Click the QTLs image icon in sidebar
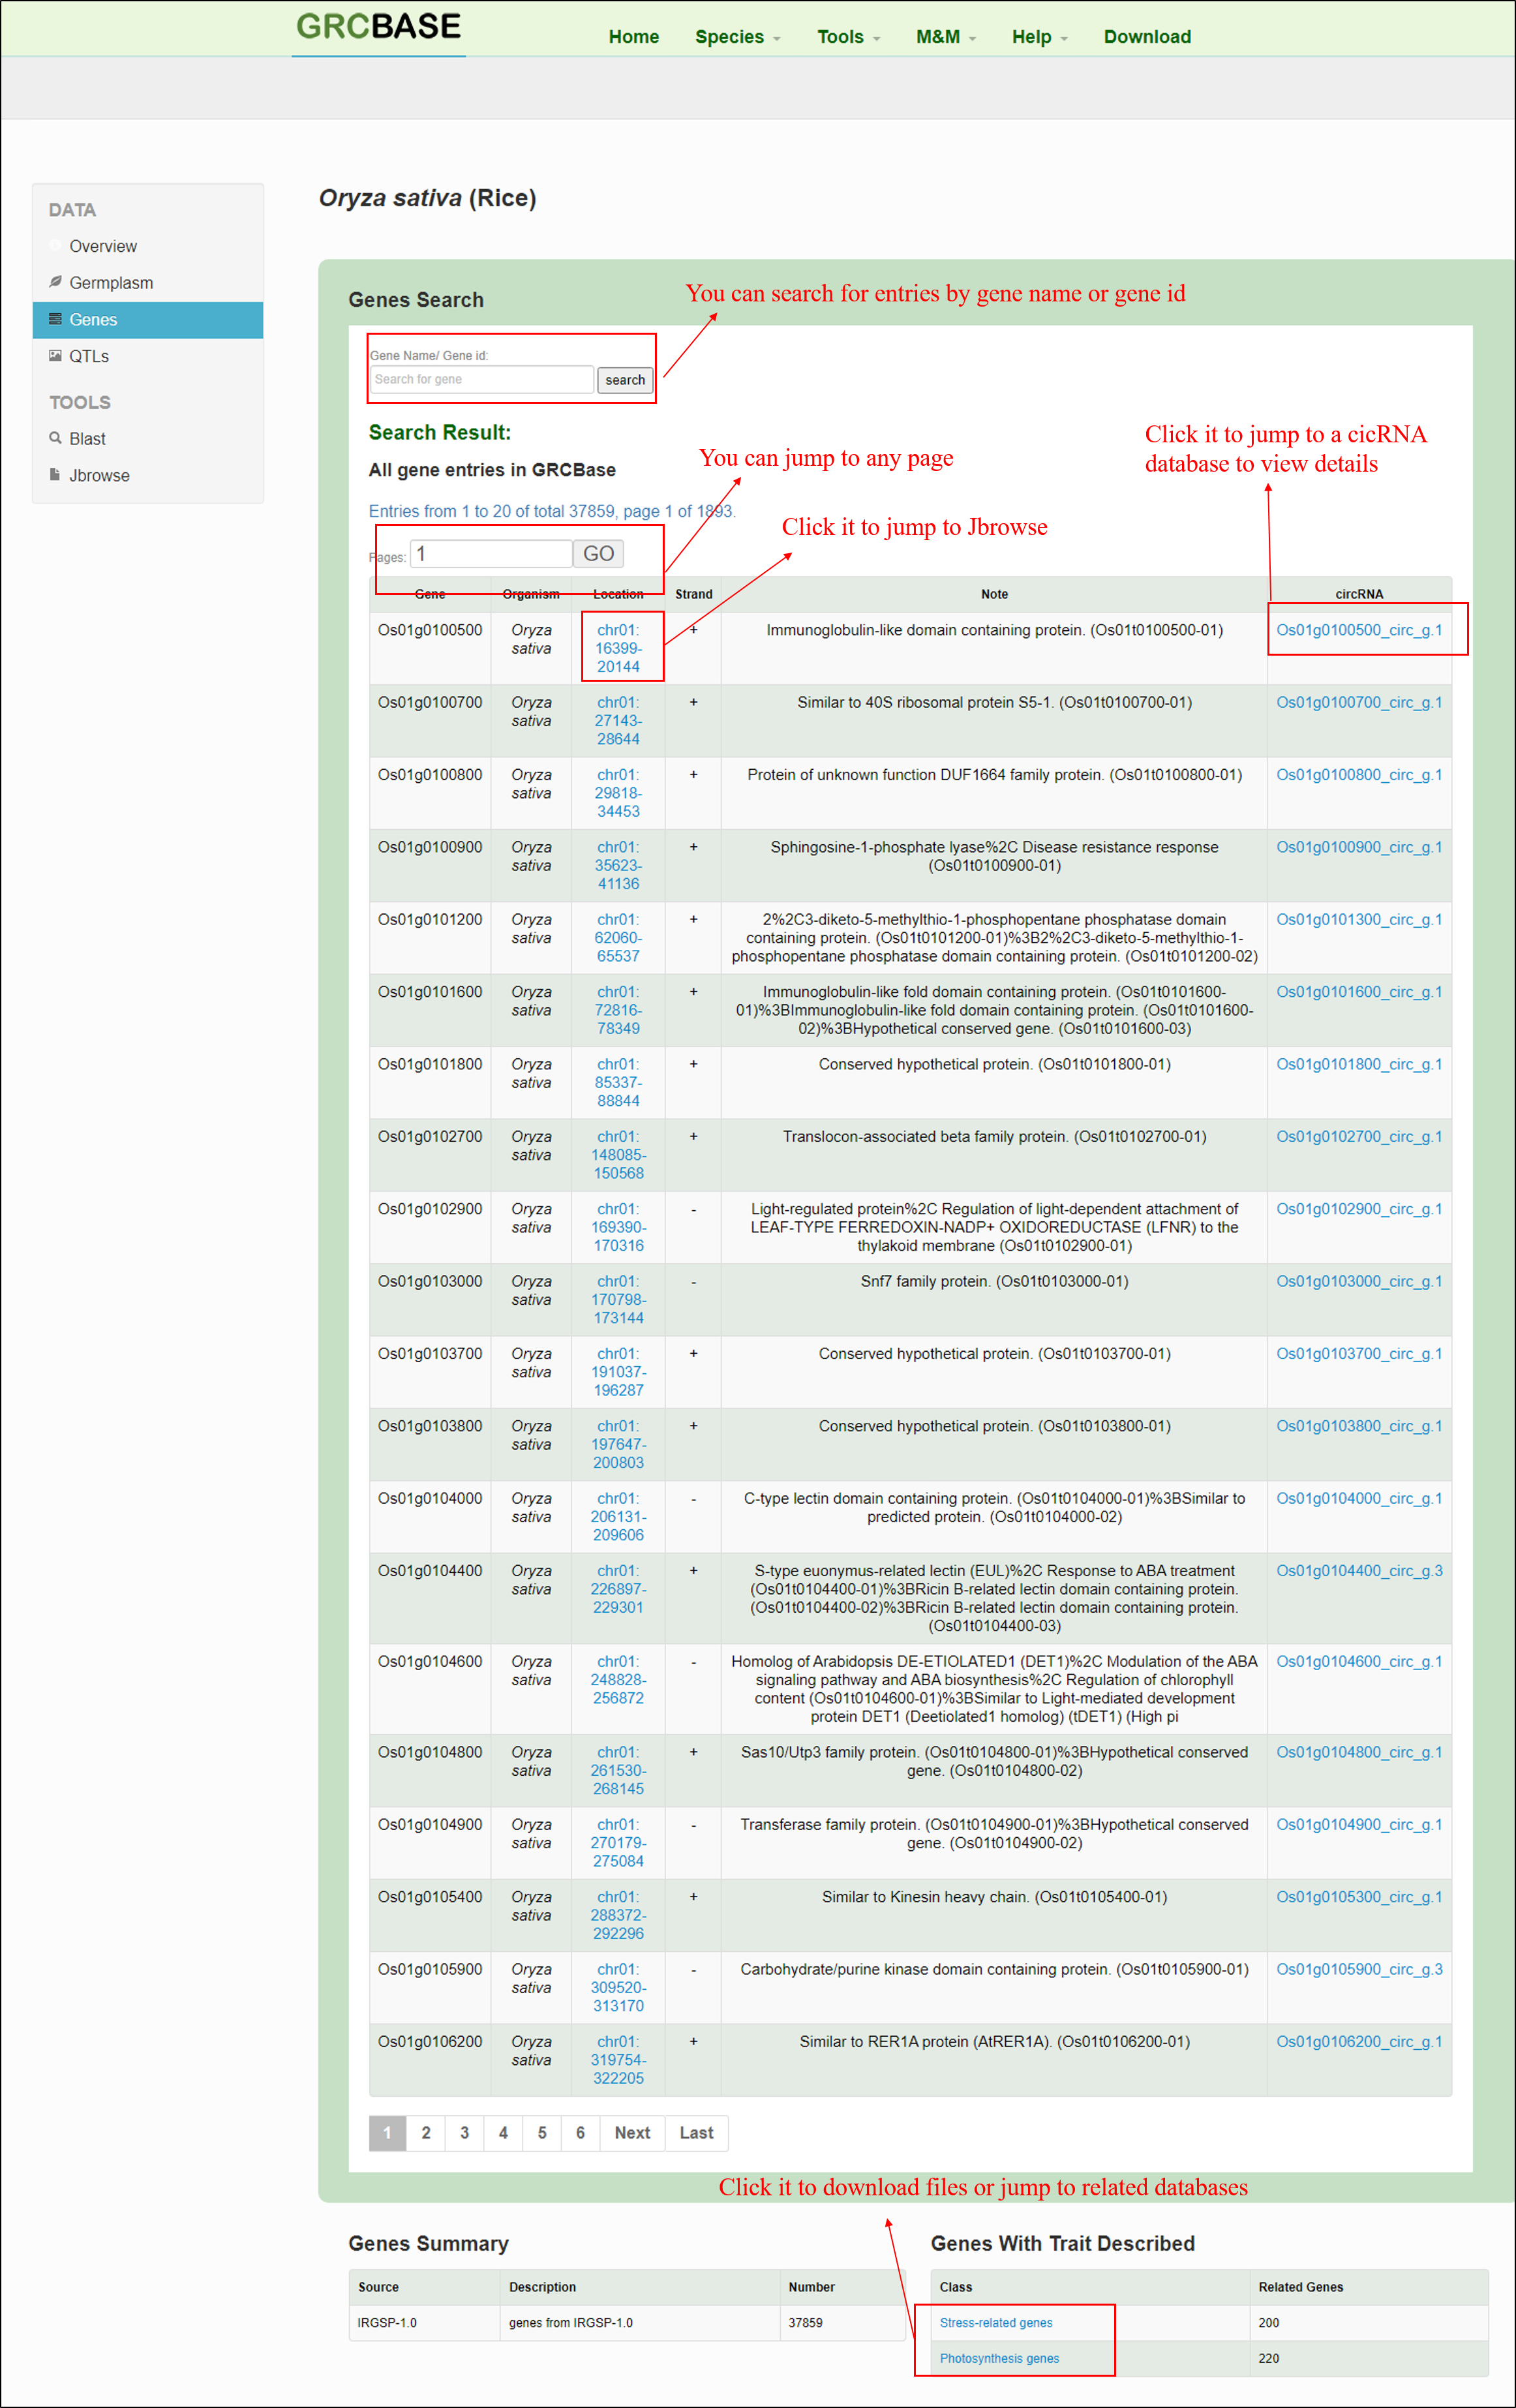 point(55,355)
